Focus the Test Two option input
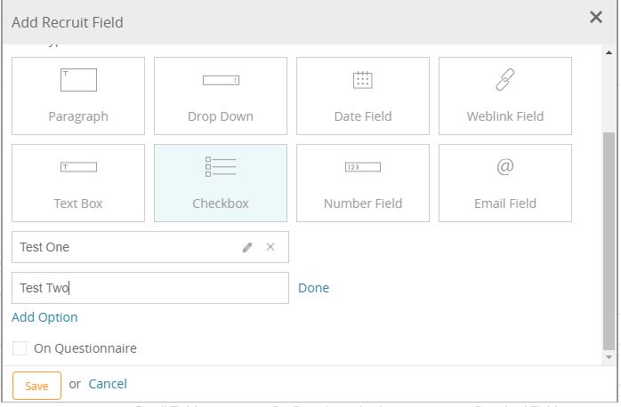Viewport: 621px width, 407px height. pyautogui.click(x=150, y=288)
